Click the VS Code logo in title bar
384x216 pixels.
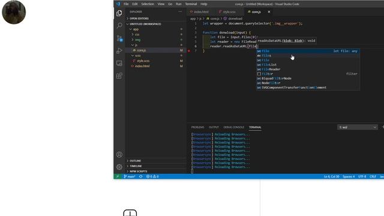point(118,4)
